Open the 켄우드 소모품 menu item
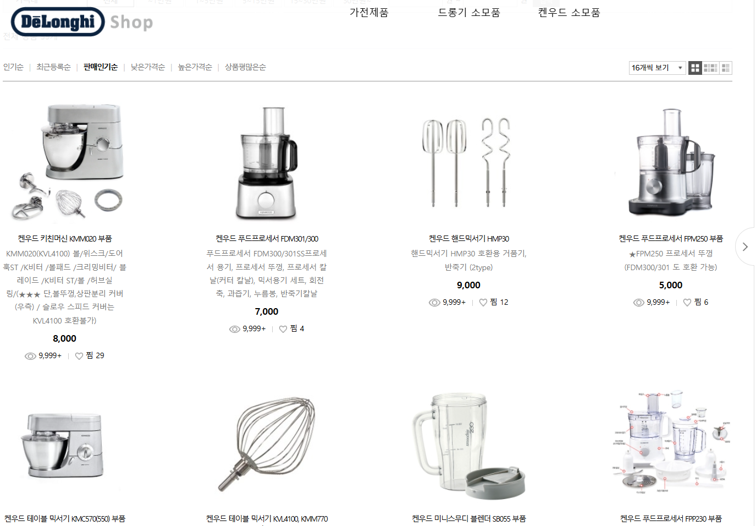Screen dimensions: 756x526 tap(569, 13)
